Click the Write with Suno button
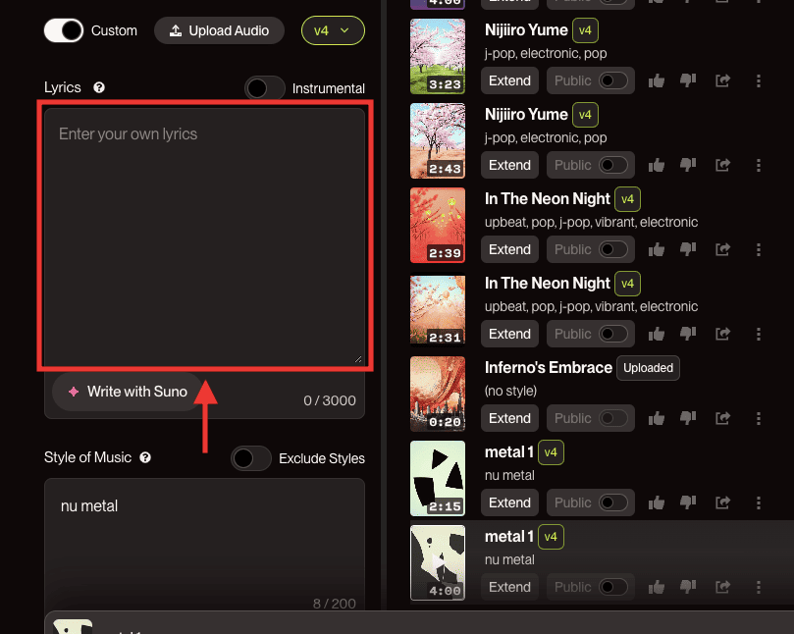 [128, 392]
